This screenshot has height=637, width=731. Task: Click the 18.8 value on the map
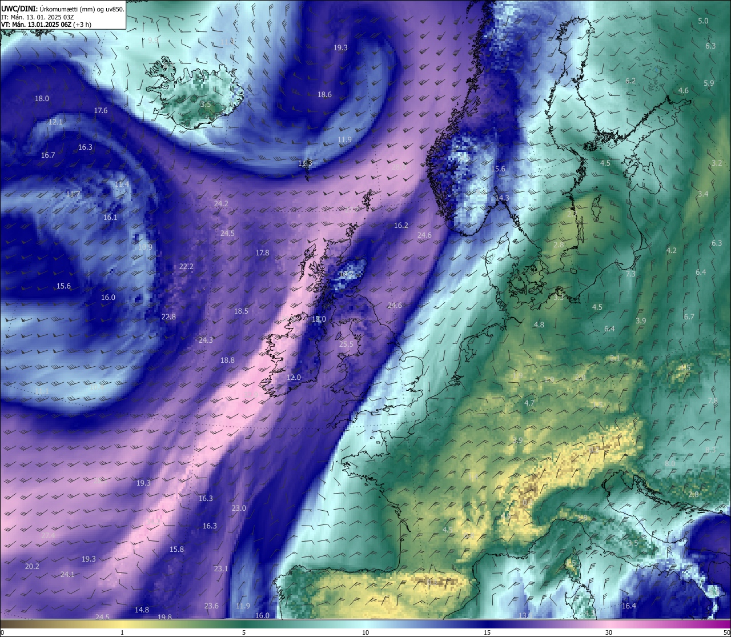[x=227, y=360]
